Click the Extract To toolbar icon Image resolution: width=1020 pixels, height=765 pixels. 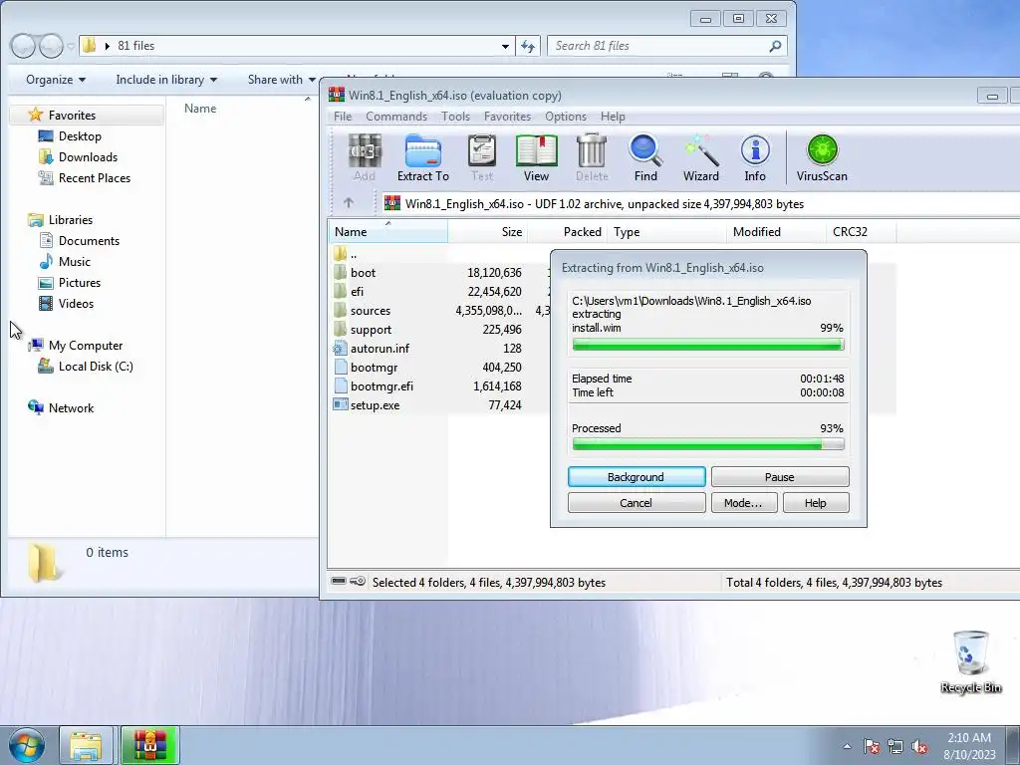[422, 158]
